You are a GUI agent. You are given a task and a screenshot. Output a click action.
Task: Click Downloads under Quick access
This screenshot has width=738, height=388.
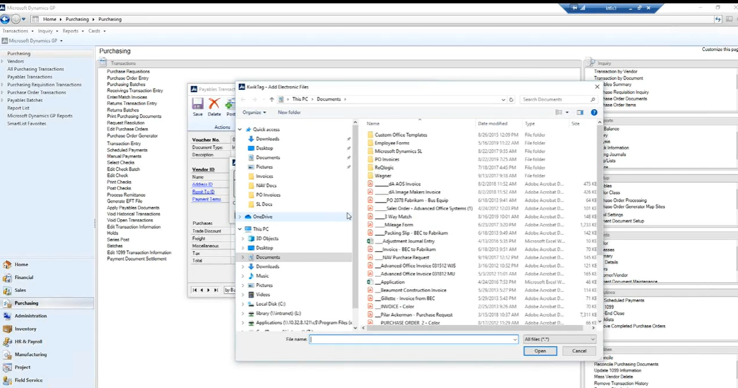coord(267,139)
